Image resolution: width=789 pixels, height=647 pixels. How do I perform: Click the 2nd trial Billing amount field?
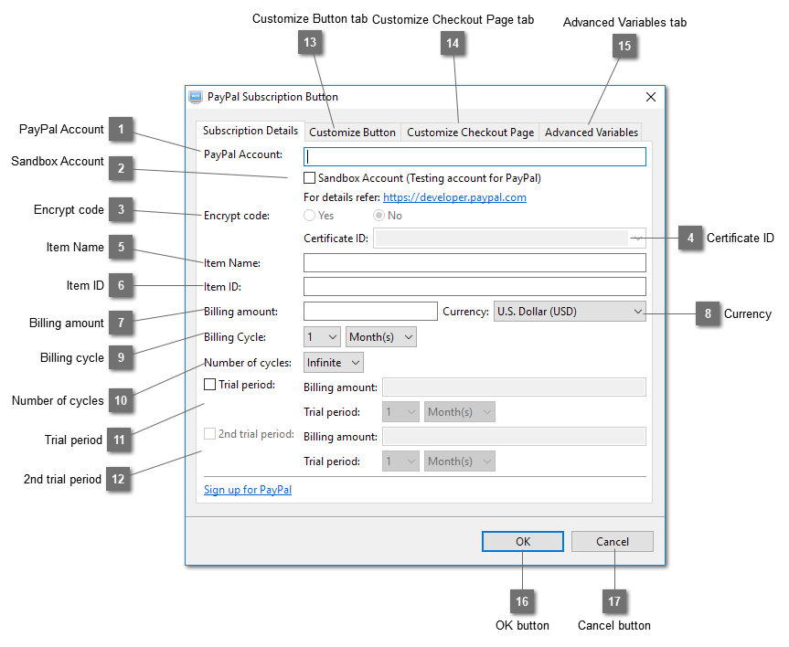[x=514, y=436]
